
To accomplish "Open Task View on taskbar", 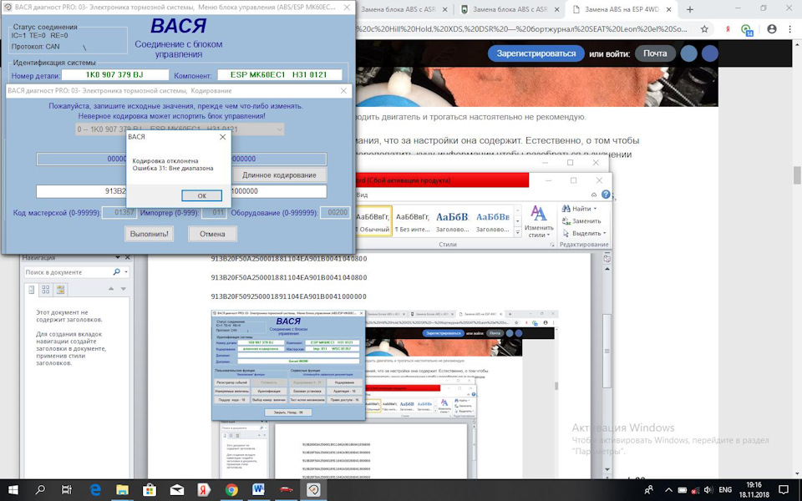I will coord(67,490).
